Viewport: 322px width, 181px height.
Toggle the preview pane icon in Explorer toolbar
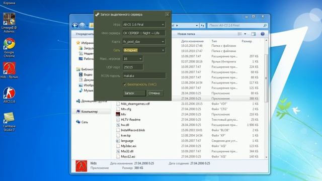tap(254, 34)
